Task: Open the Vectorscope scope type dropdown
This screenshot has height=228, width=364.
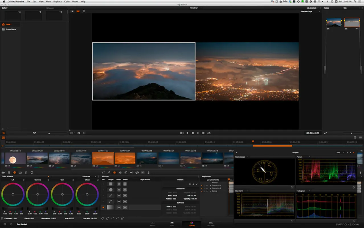Action: tap(248, 157)
